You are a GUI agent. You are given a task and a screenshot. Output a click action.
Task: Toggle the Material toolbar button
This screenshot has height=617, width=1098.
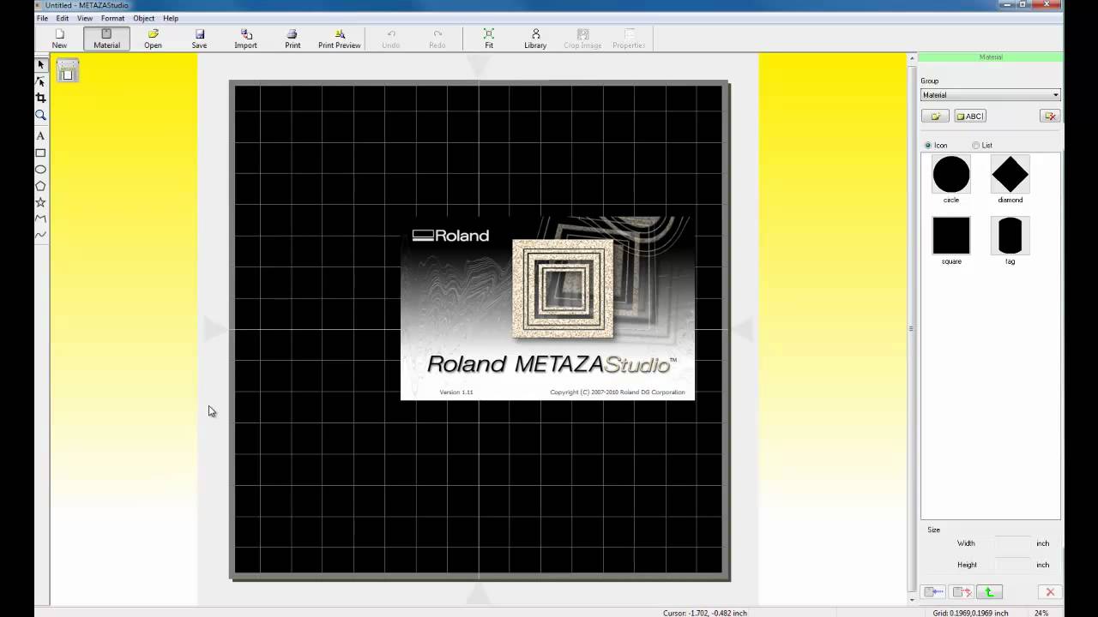coord(106,39)
